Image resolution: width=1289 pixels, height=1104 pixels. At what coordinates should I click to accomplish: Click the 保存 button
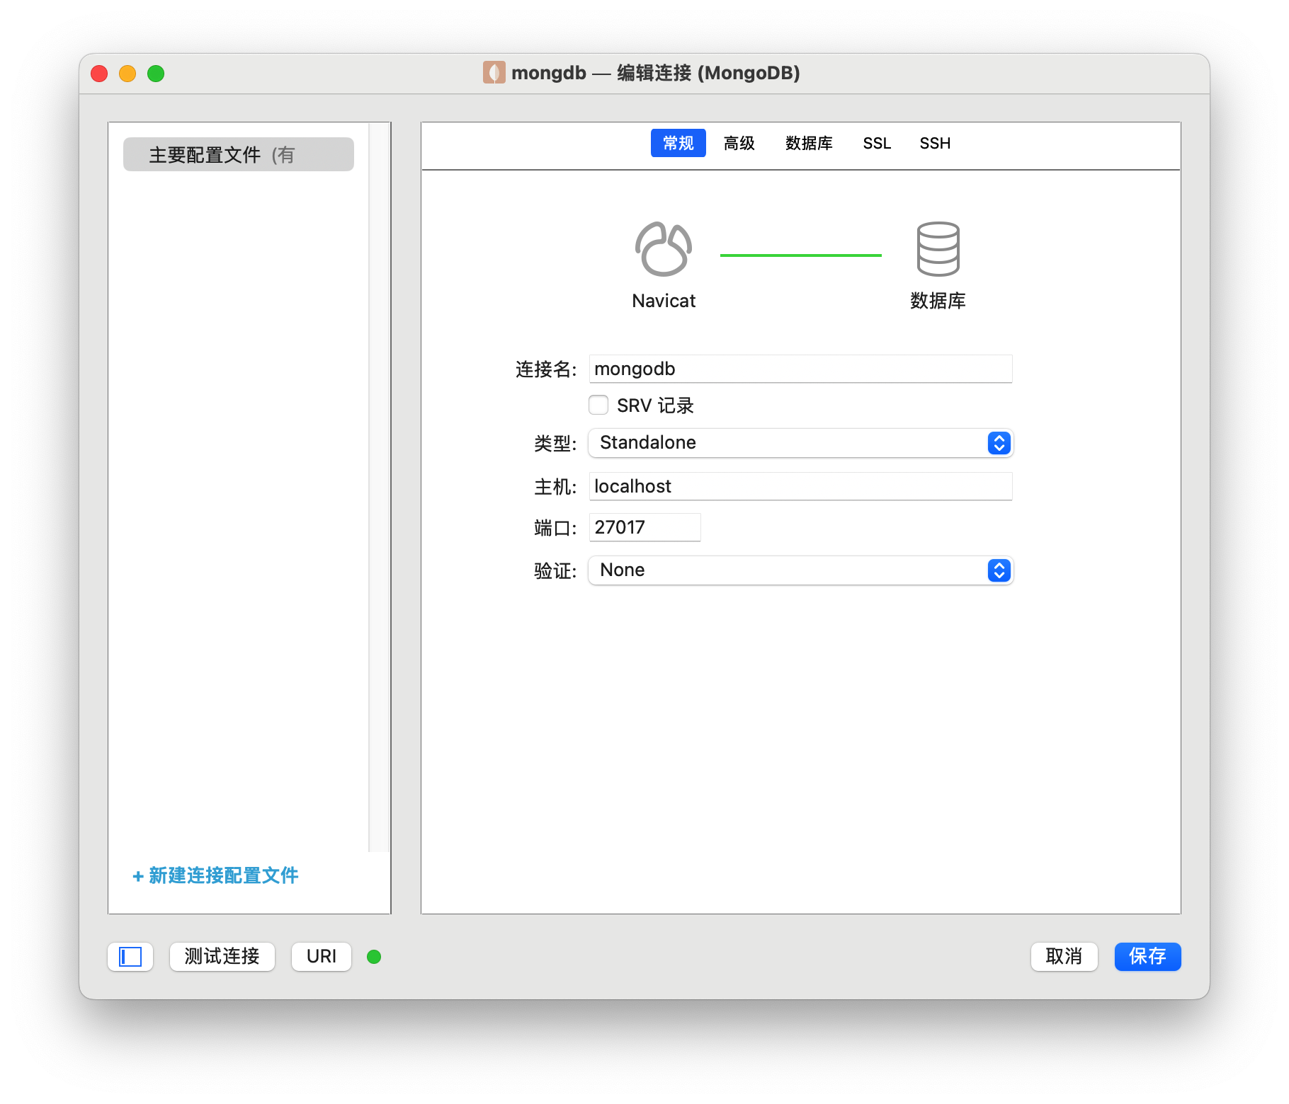click(x=1147, y=957)
